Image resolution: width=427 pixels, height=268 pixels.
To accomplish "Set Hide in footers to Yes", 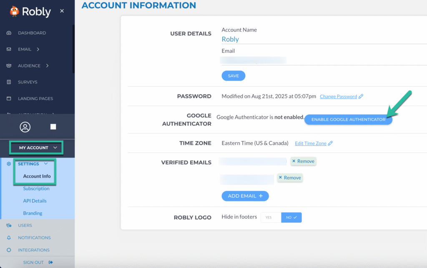I will tap(271, 218).
